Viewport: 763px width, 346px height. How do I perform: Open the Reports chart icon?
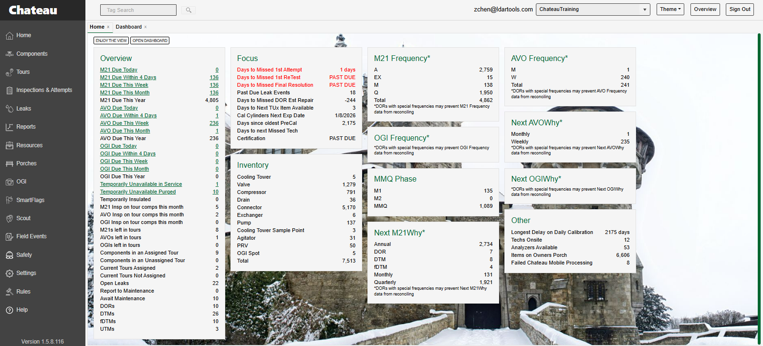pos(10,127)
